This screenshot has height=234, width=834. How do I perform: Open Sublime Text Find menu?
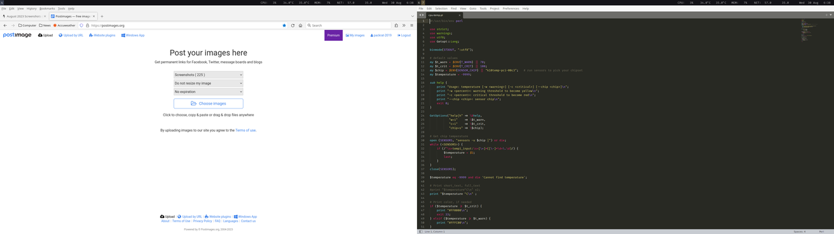453,8
